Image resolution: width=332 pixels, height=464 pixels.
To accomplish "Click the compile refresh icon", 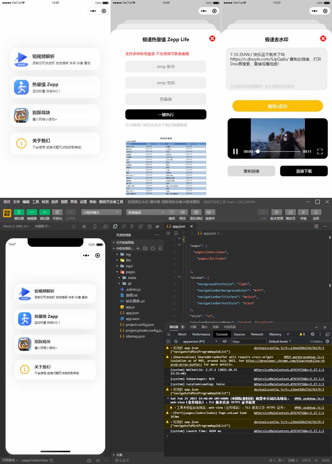I will 172,212.
